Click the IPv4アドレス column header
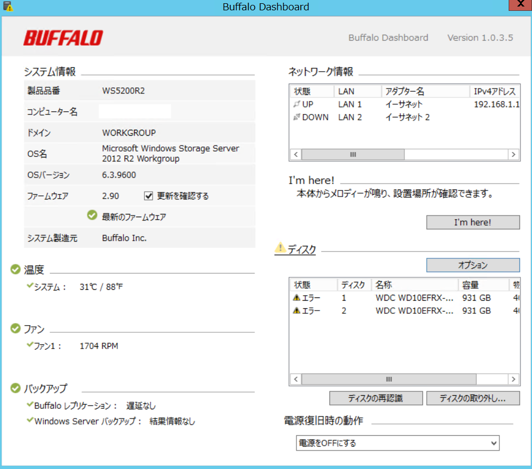 tap(495, 91)
